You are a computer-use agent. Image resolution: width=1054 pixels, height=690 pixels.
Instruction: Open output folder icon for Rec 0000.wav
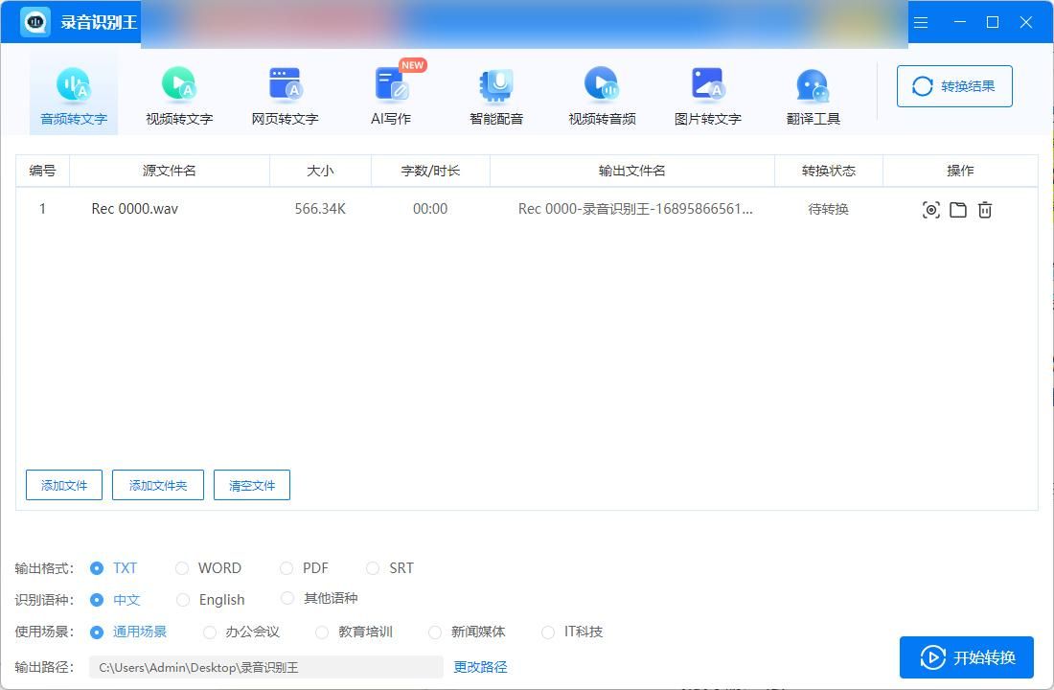click(958, 210)
